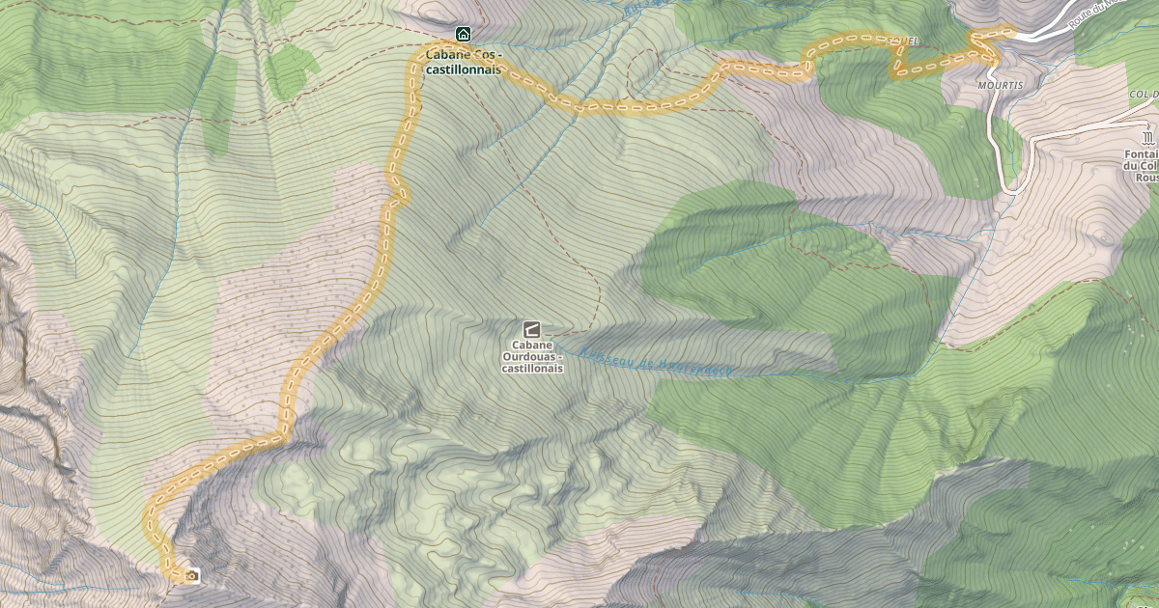Click the shelter icon above Cabane Ourdouas

(x=531, y=328)
